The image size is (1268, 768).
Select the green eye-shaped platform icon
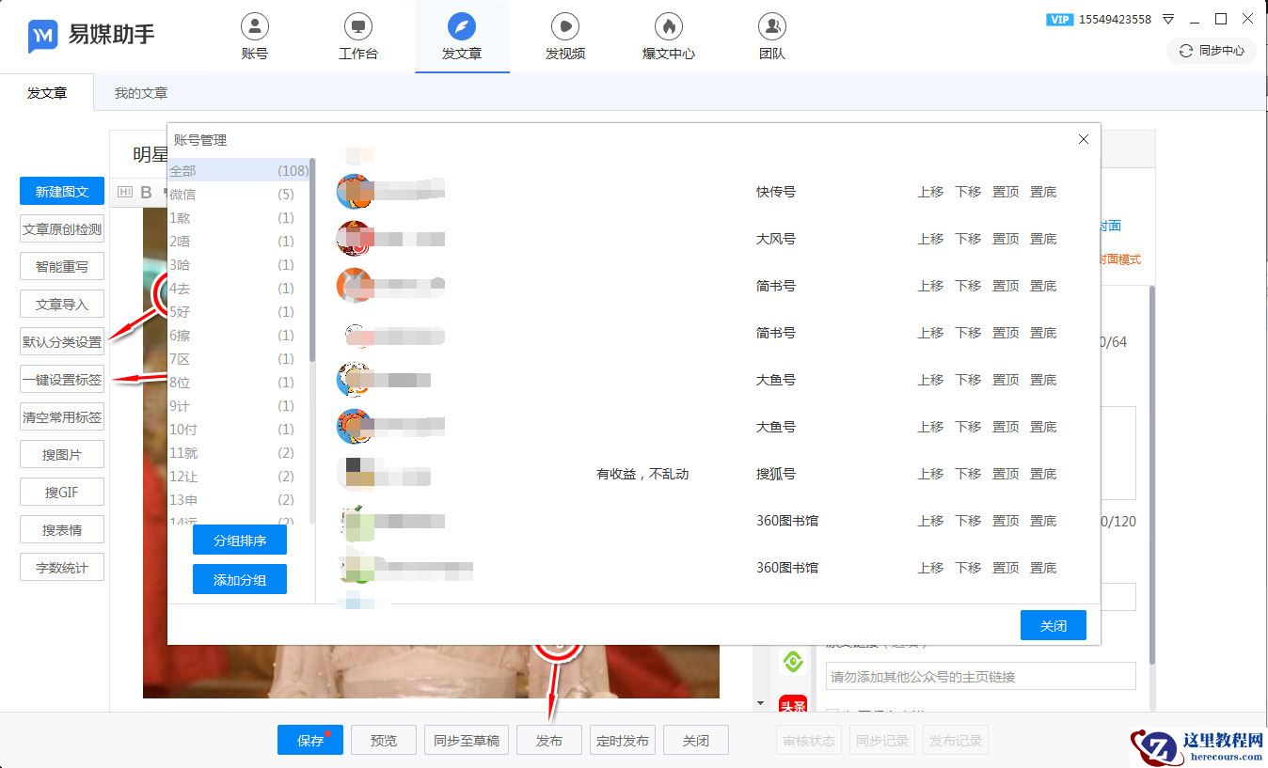(793, 663)
